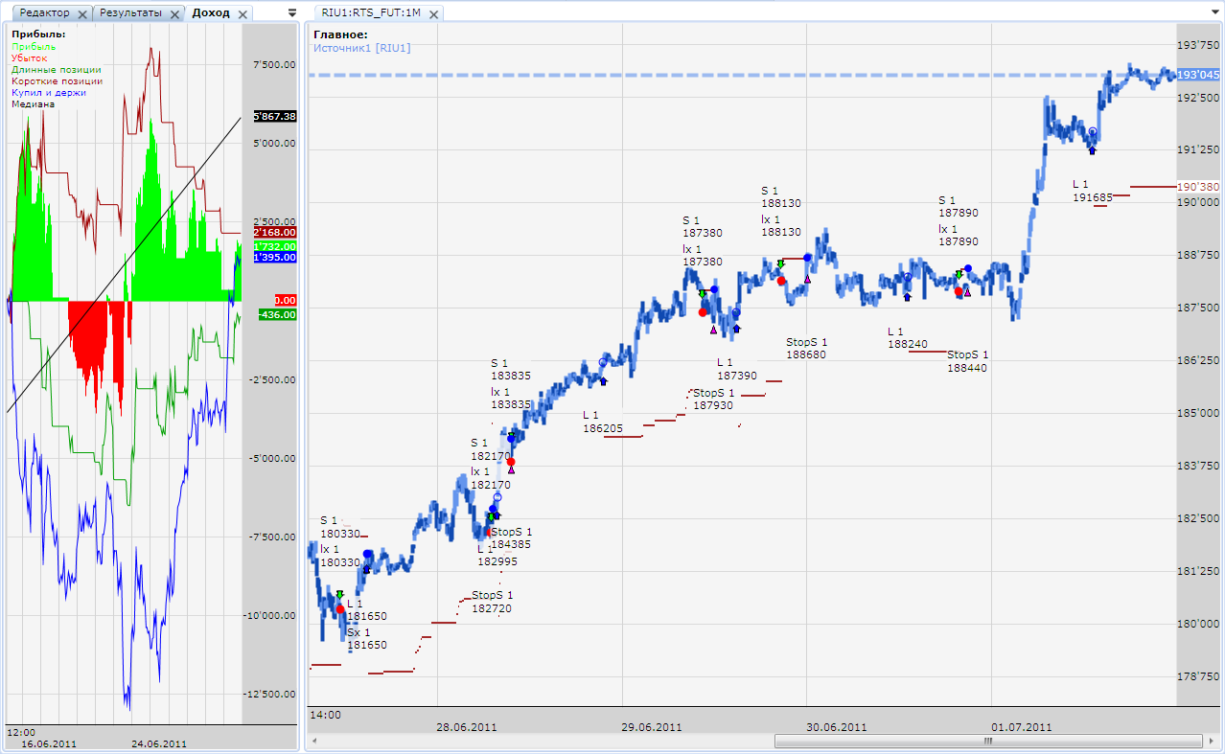The height and width of the screenshot is (754, 1225).
Task: Click the S 1 183835 trade label
Action: [x=511, y=370]
